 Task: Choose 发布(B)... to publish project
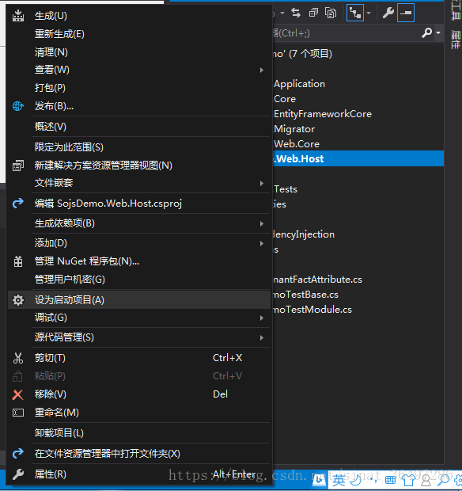(x=139, y=106)
